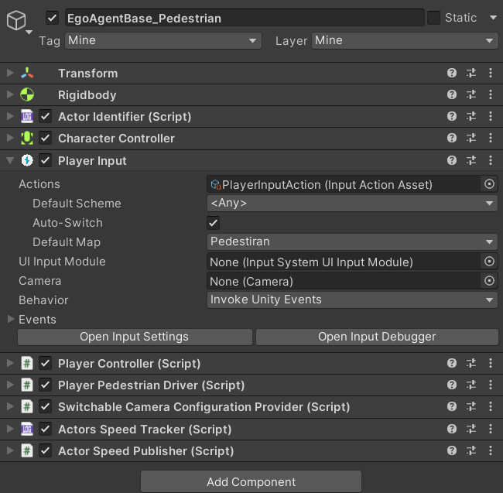Open help for Actors Speed Tracker
The width and height of the screenshot is (503, 493).
[452, 429]
